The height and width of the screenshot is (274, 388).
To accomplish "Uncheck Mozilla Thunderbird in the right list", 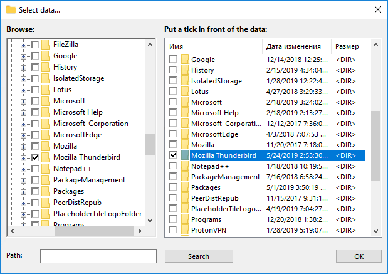I will [x=173, y=155].
